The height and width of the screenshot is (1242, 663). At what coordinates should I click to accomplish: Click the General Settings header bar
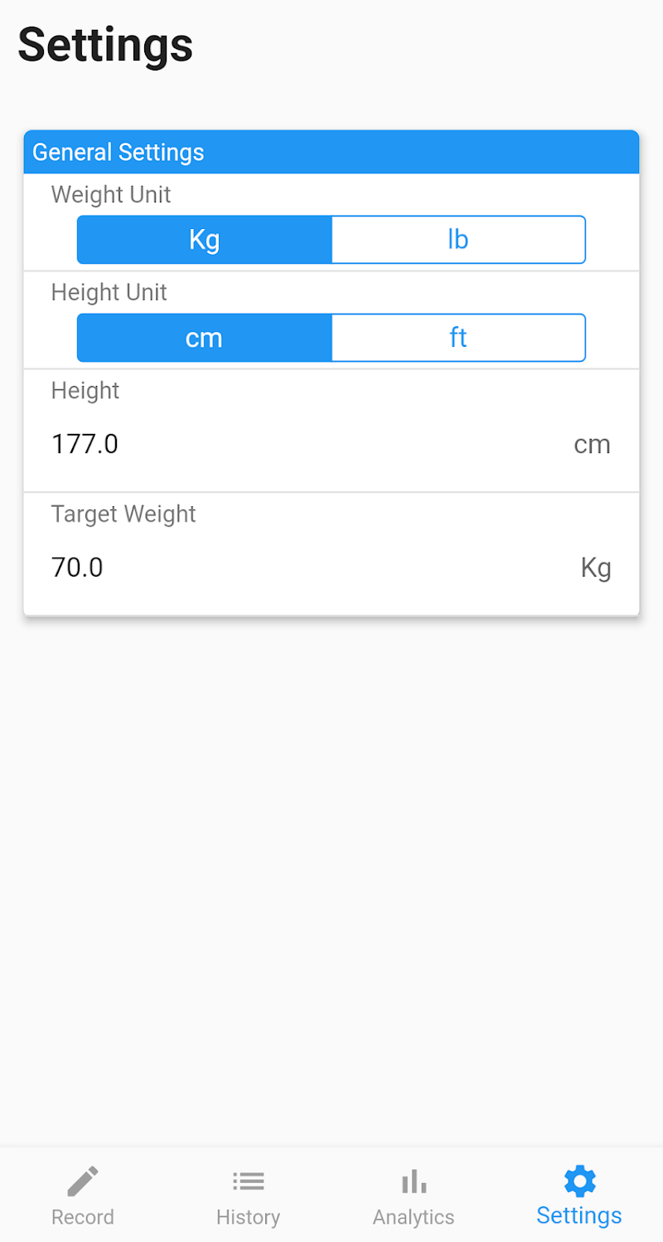pyautogui.click(x=331, y=153)
